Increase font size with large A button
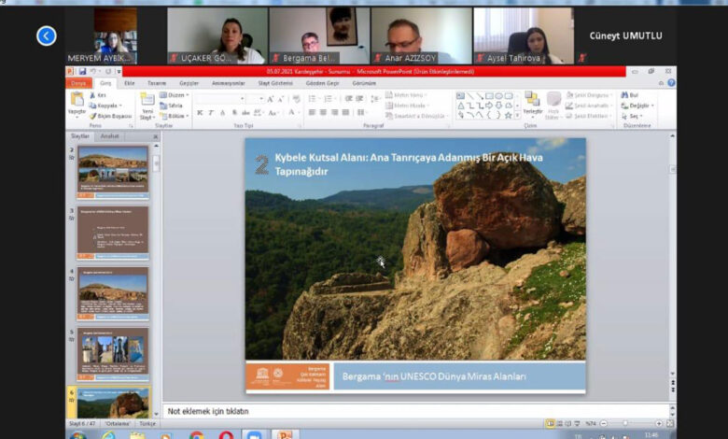 (271, 99)
